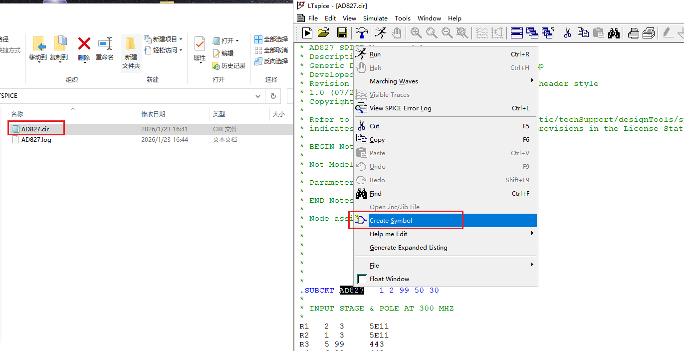This screenshot has width=684, height=351.
Task: Click 全部选择 in Explorer ribbon
Action: tap(271, 39)
